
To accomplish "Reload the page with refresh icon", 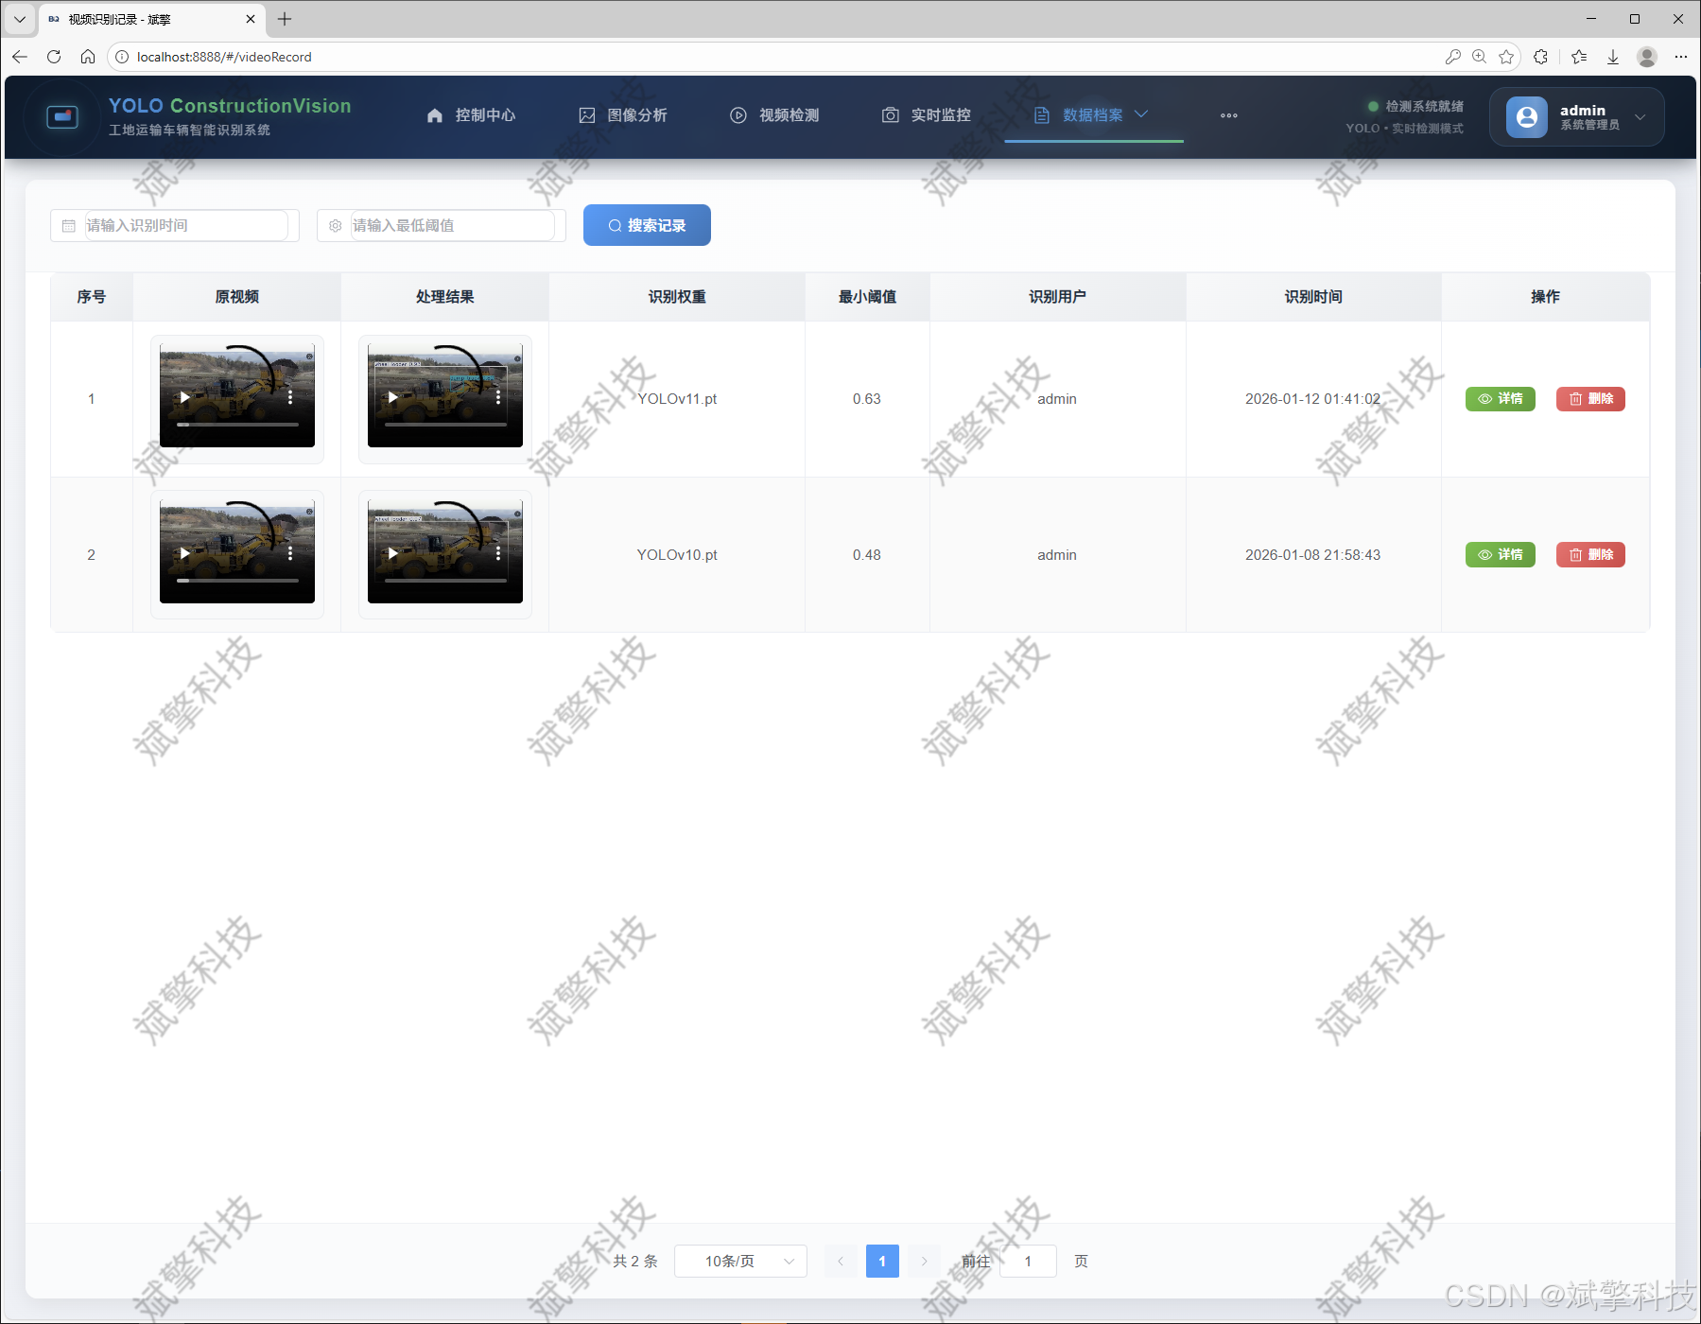I will [x=54, y=57].
